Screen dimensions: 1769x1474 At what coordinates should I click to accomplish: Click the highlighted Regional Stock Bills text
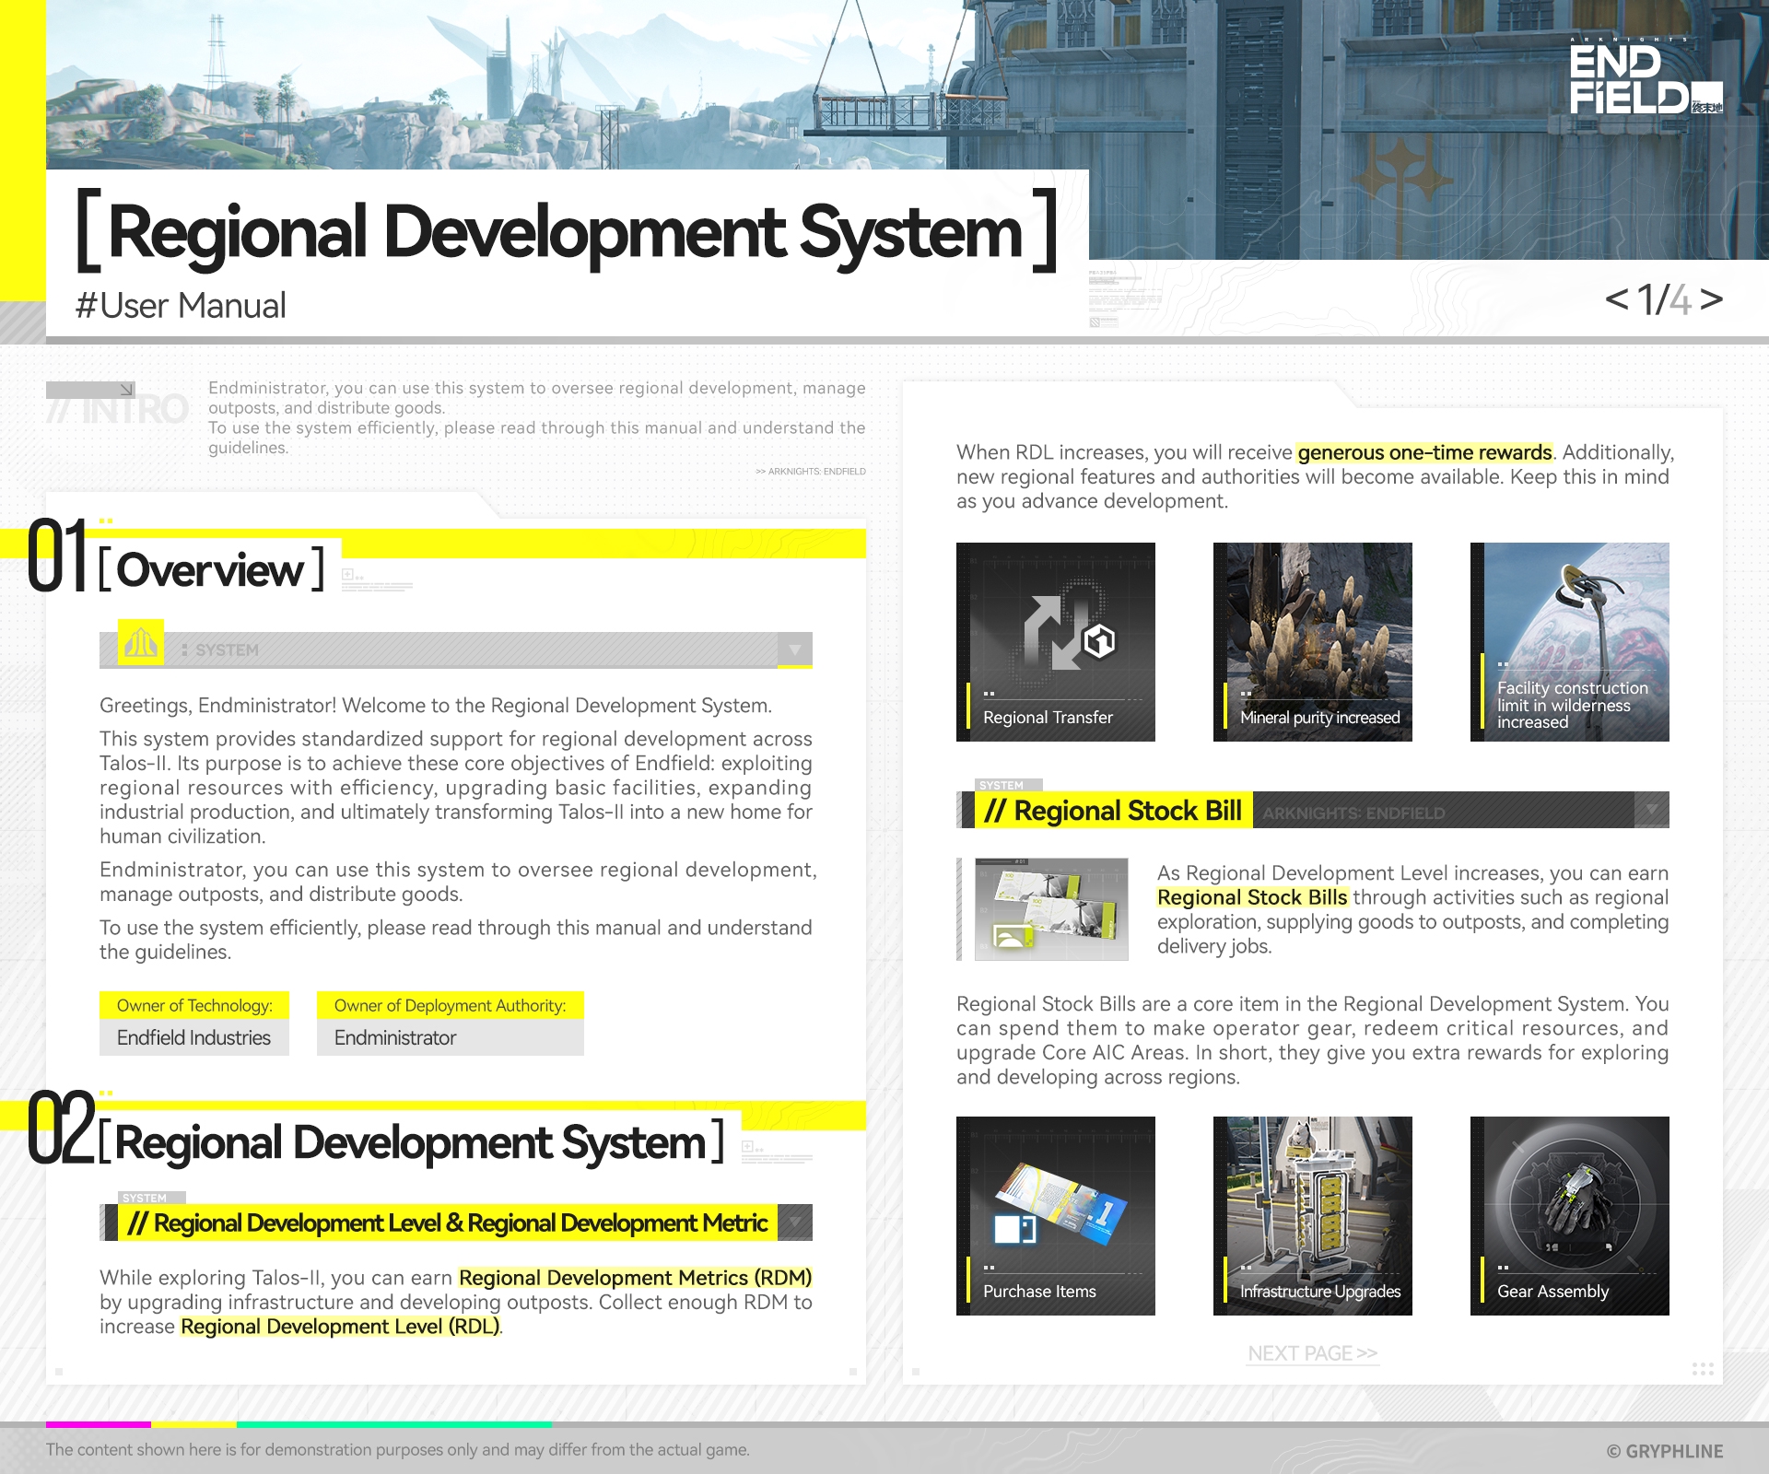pos(1252,897)
